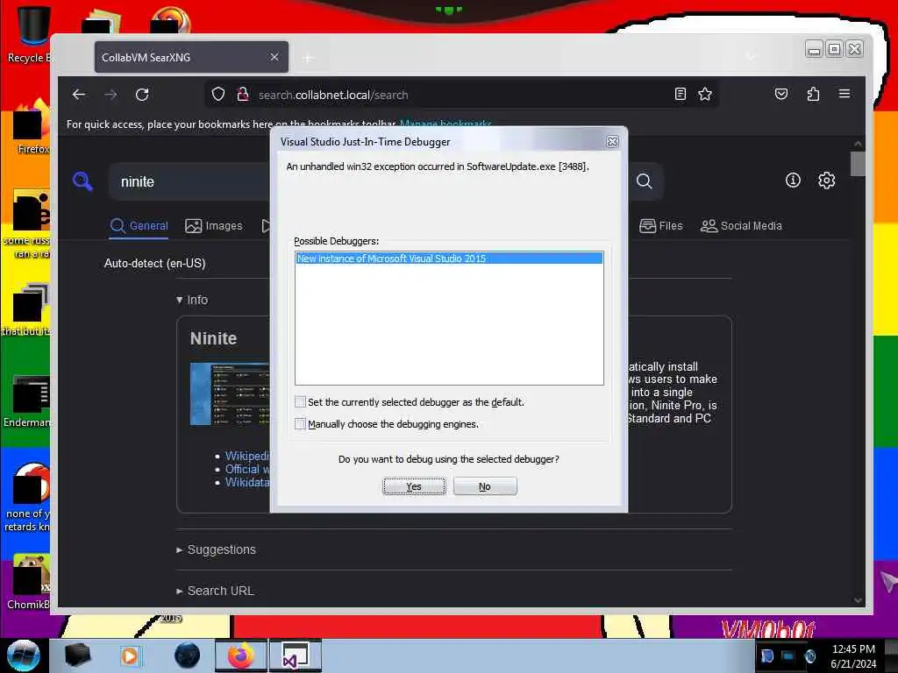The width and height of the screenshot is (898, 673).
Task: Reload the current Firefox page
Action: [x=142, y=95]
